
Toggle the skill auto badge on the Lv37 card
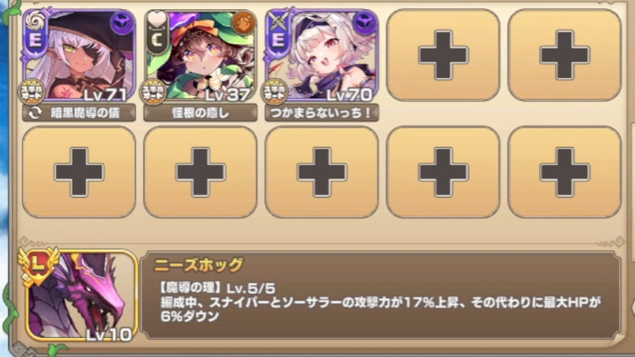[x=153, y=93]
